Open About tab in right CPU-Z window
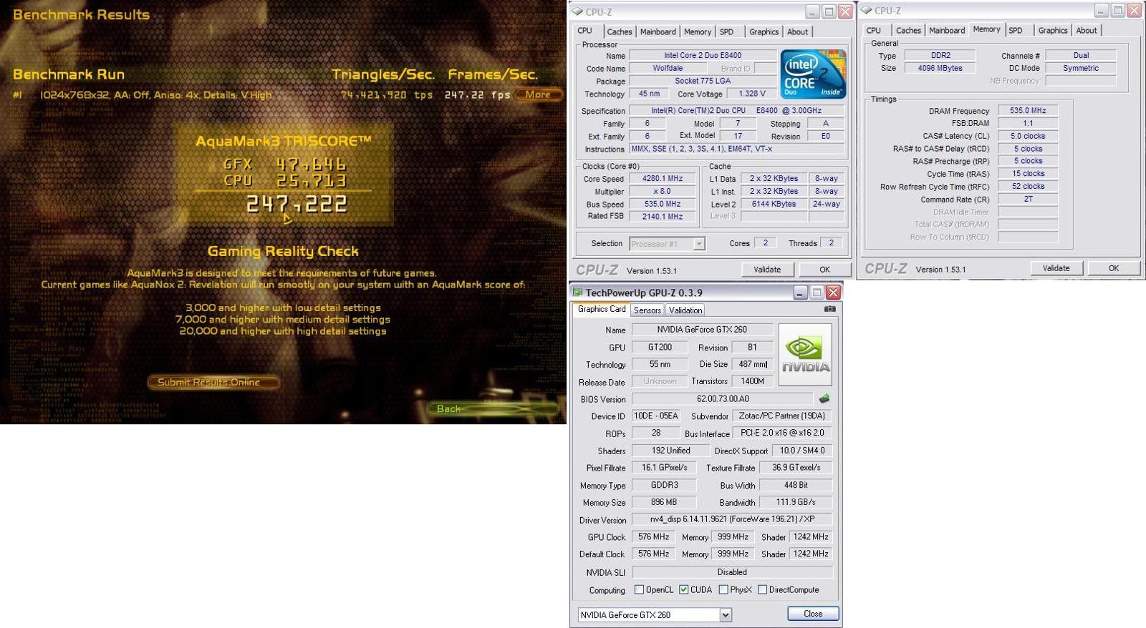The height and width of the screenshot is (628, 1146). tap(1086, 30)
